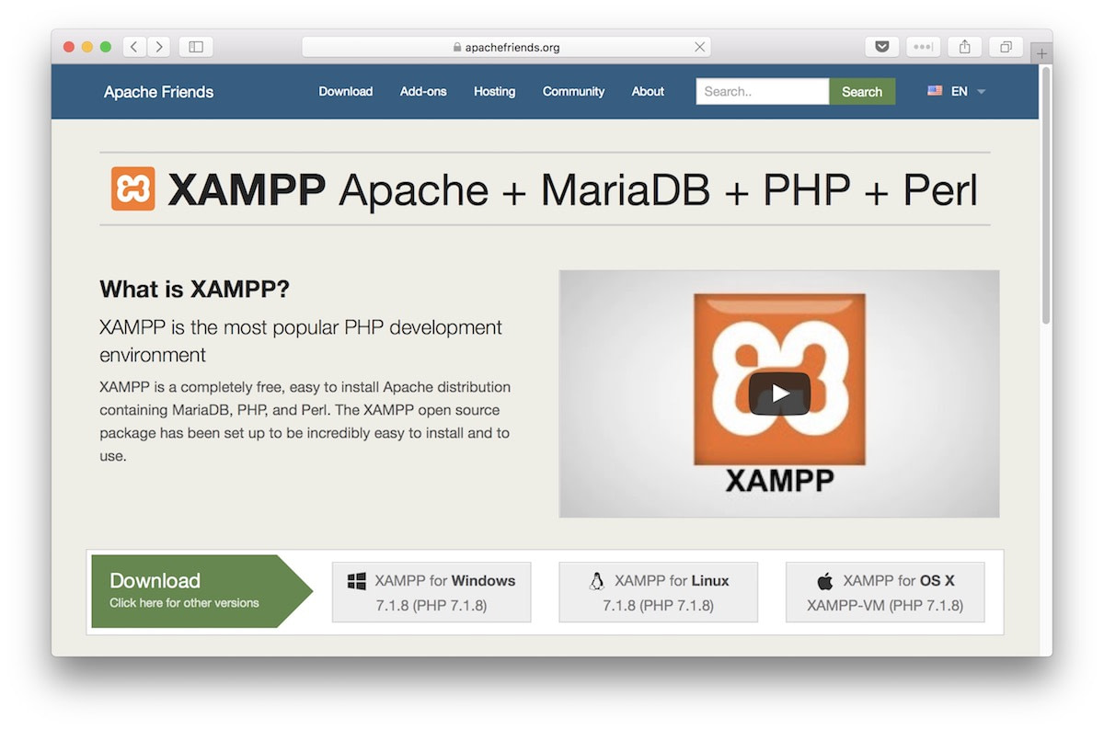
Task: Click the Safari forward navigation arrow
Action: [x=158, y=46]
